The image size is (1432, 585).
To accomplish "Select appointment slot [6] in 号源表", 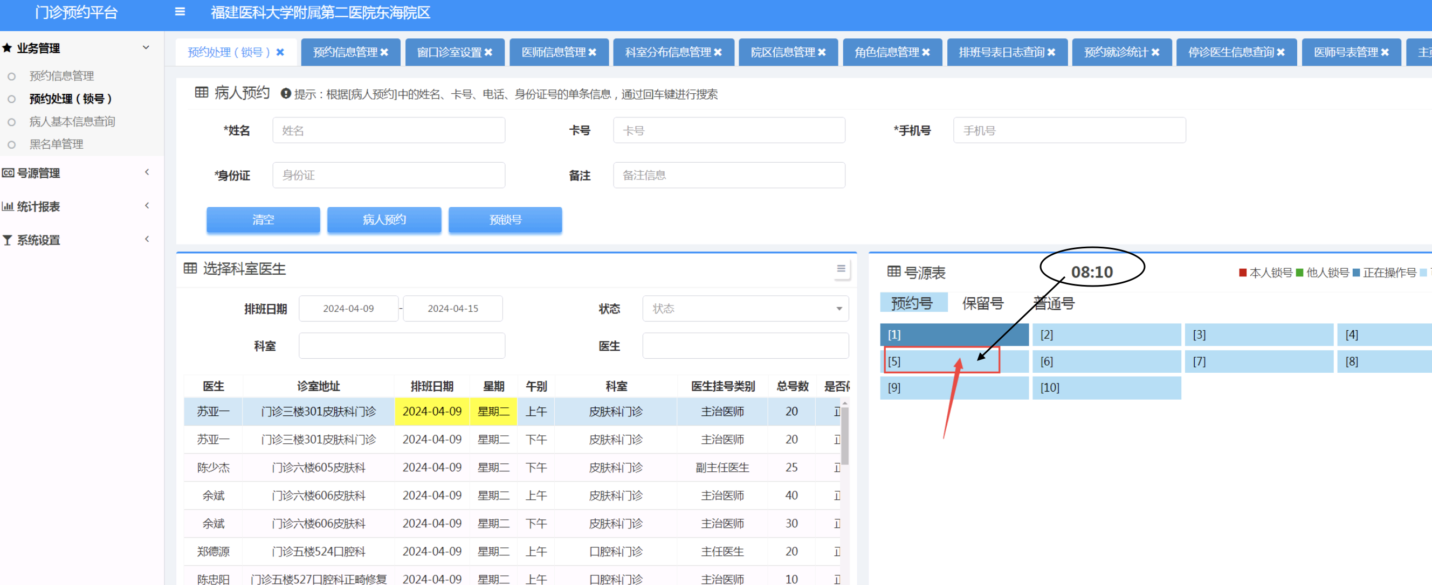I will (1106, 361).
